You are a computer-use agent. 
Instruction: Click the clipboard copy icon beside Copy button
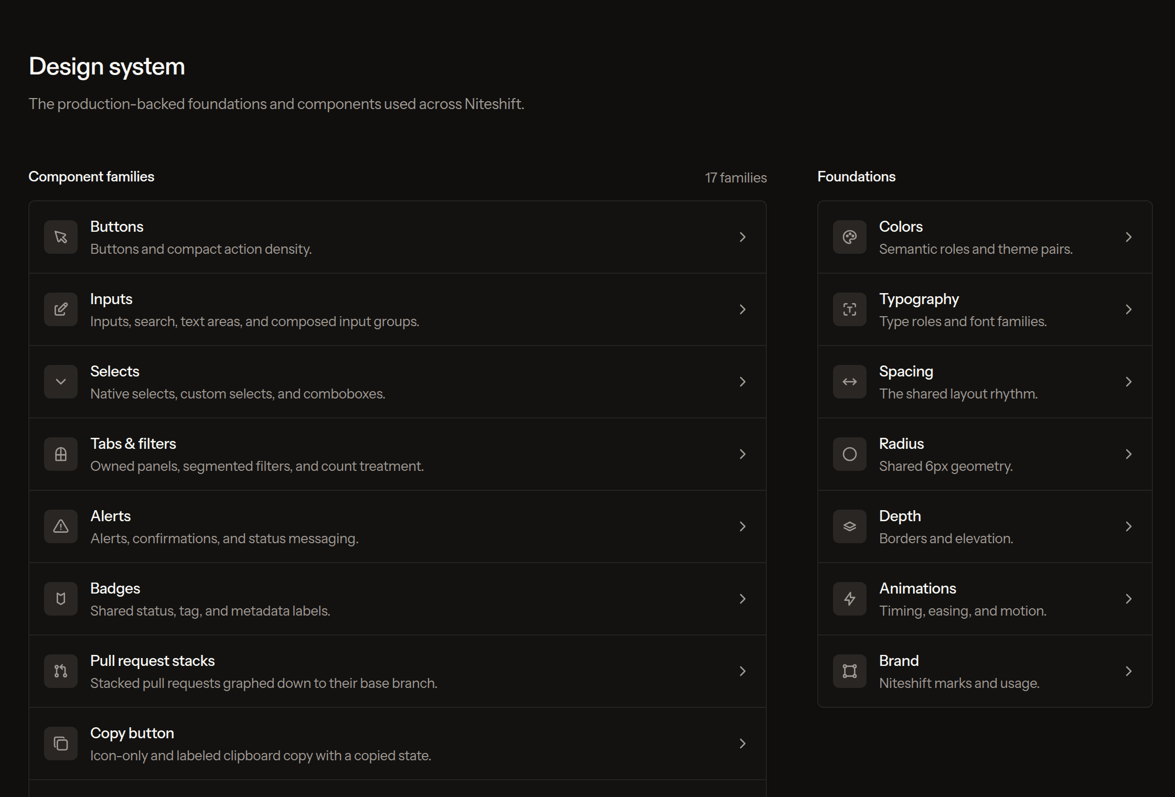pos(61,744)
